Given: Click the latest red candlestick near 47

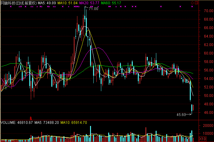Looking at the screenshot, I should (x=193, y=107).
